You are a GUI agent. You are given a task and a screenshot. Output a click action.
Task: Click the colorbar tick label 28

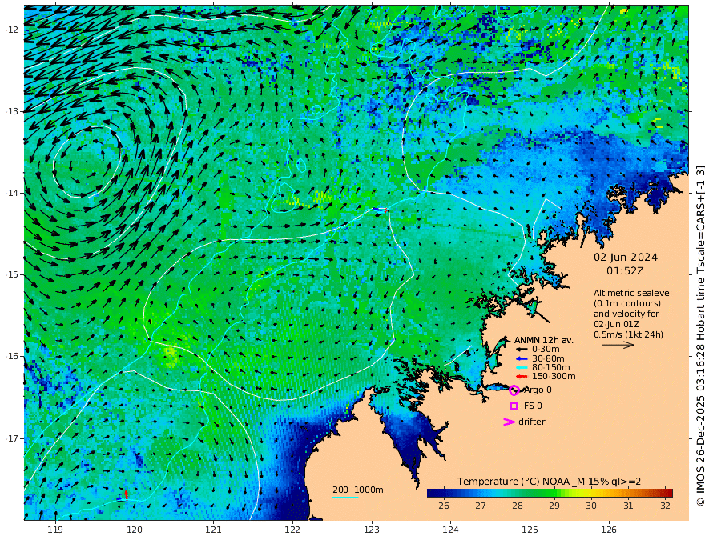point(518,506)
